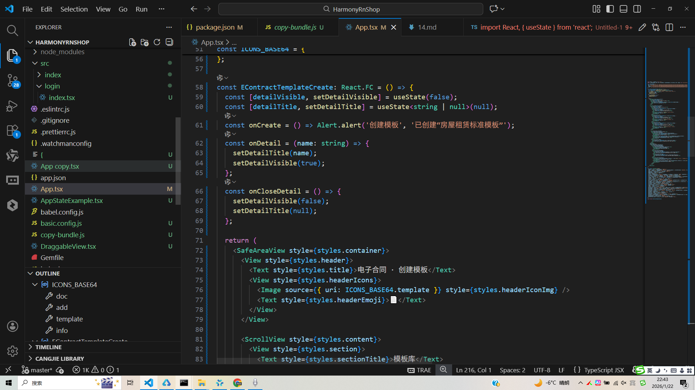Open the Manage settings gear
Viewport: 695px width, 390px height.
12,351
